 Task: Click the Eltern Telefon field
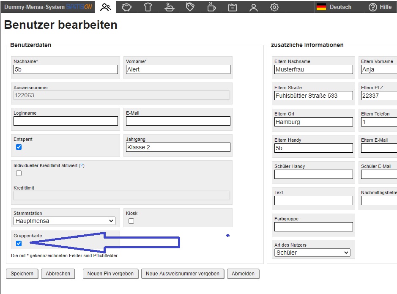(x=379, y=122)
